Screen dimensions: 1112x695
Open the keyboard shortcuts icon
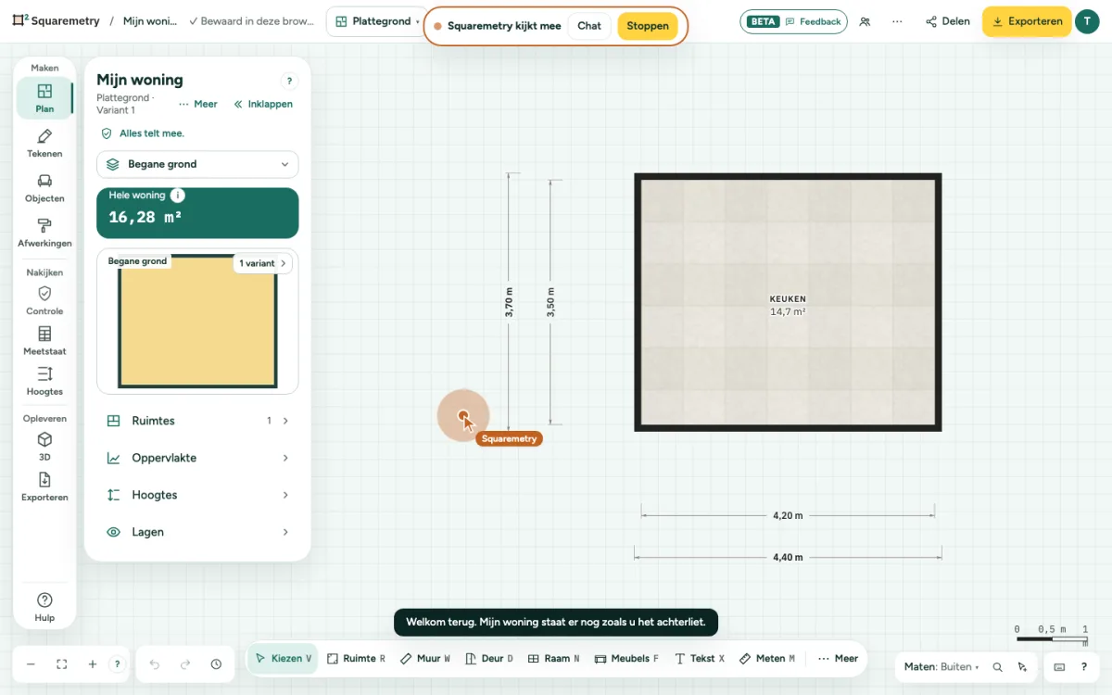(1059, 667)
